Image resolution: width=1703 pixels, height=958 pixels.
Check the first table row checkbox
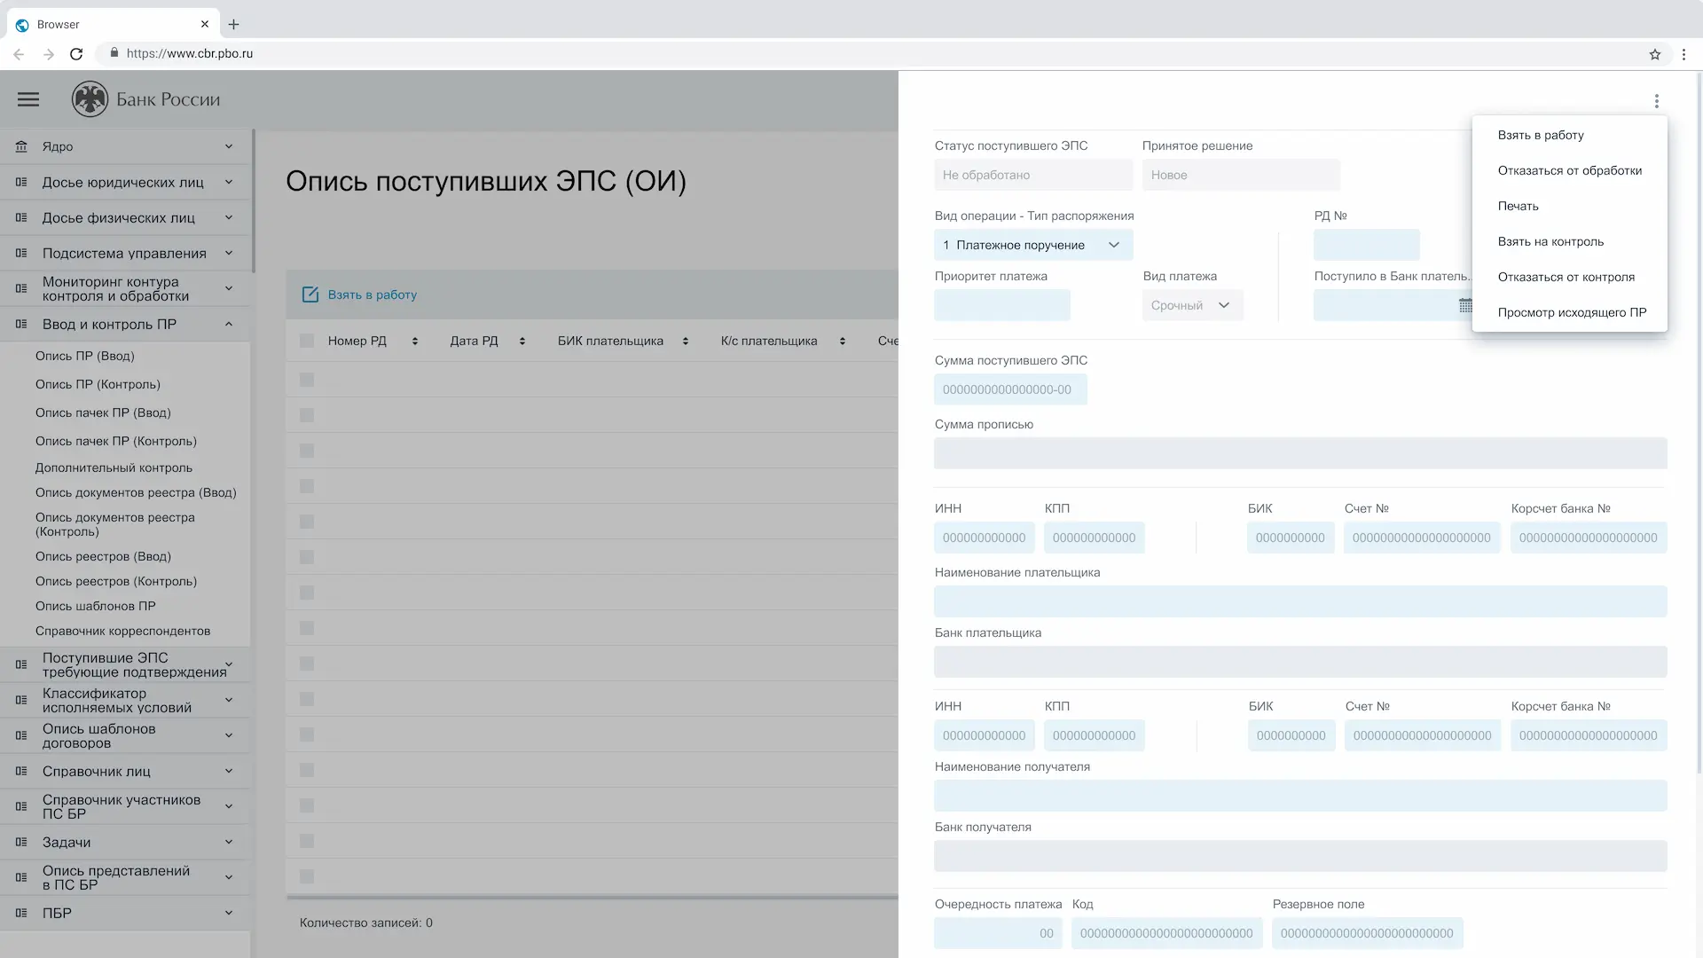307,380
